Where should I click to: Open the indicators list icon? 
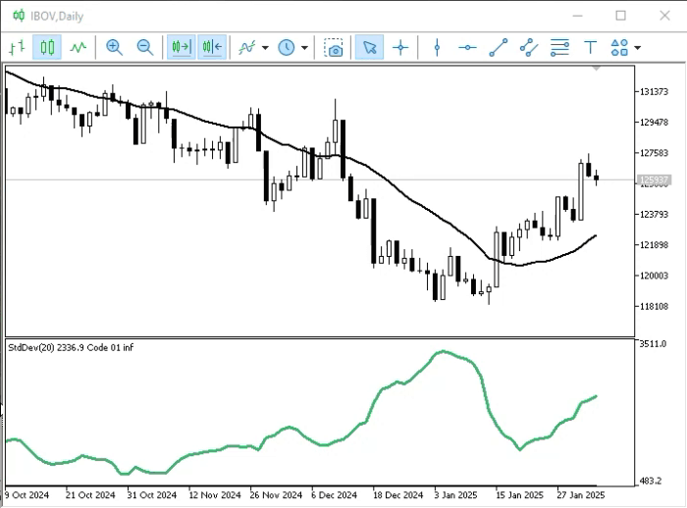coord(246,47)
